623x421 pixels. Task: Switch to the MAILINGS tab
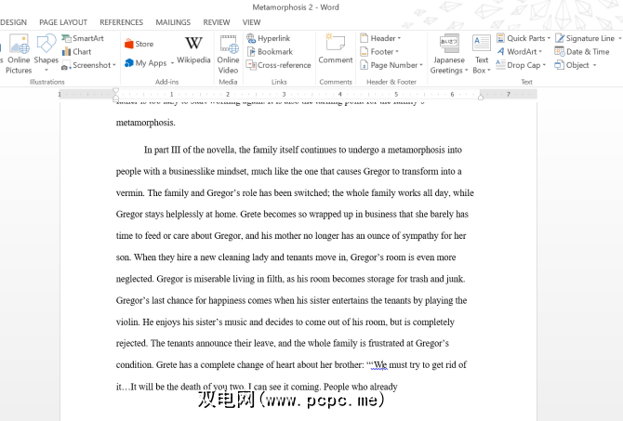pos(173,22)
